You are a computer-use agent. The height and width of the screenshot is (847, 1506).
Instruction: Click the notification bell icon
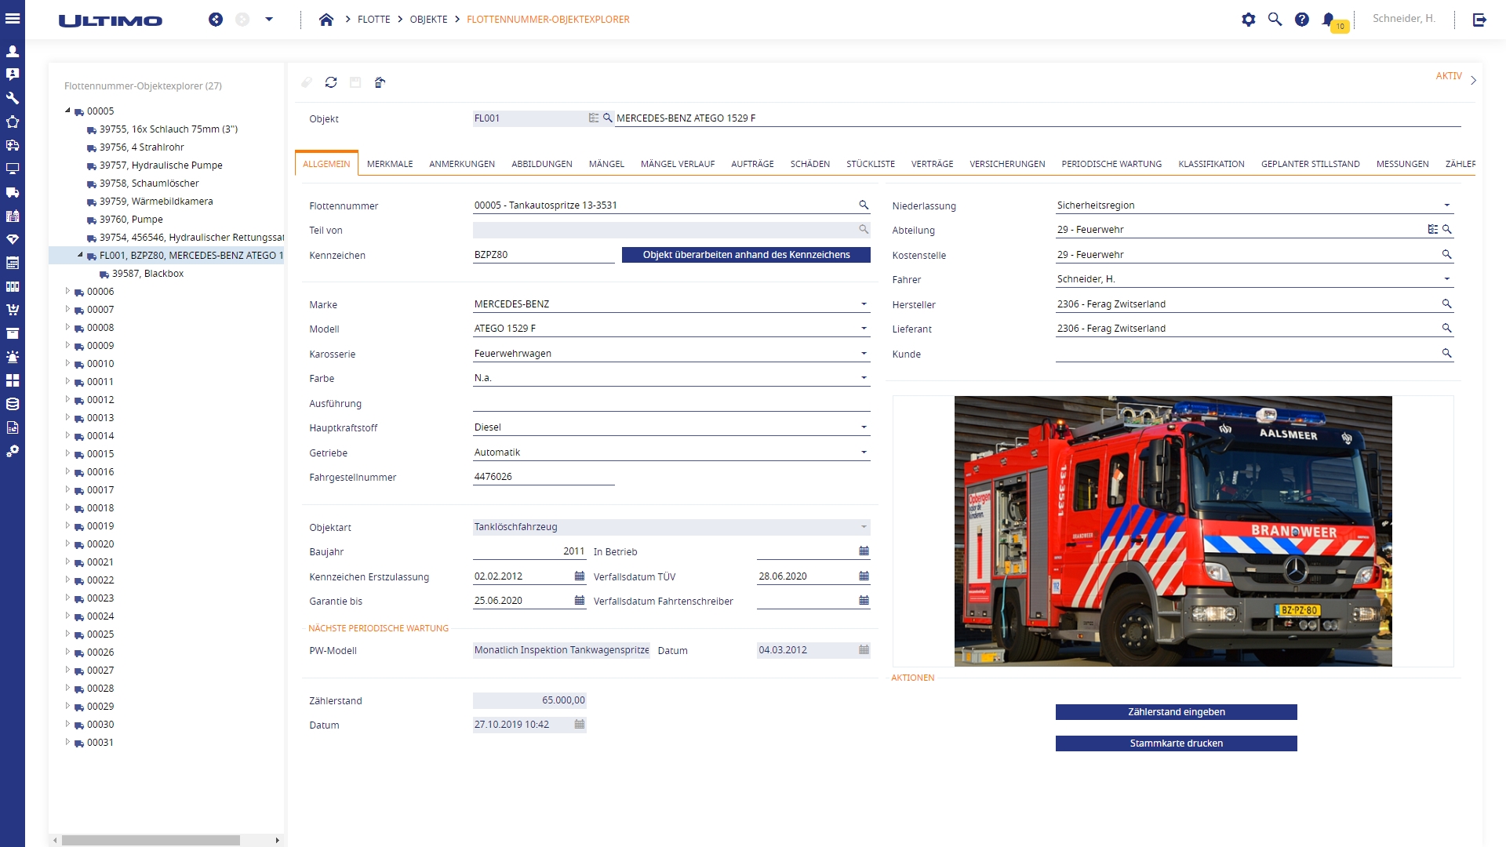click(x=1328, y=20)
